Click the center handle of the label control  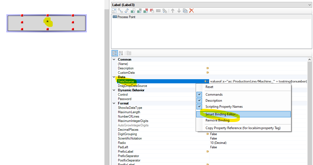coord(48,22)
